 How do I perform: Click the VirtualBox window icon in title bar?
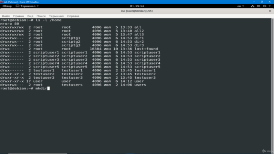tap(2, 2)
